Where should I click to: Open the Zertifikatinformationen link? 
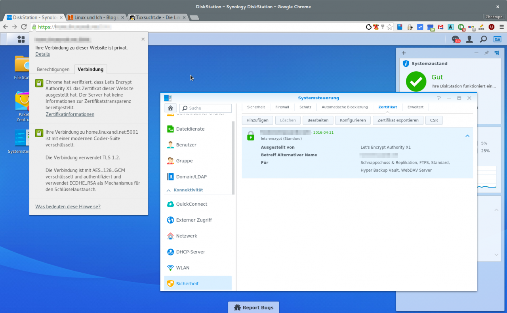[70, 114]
